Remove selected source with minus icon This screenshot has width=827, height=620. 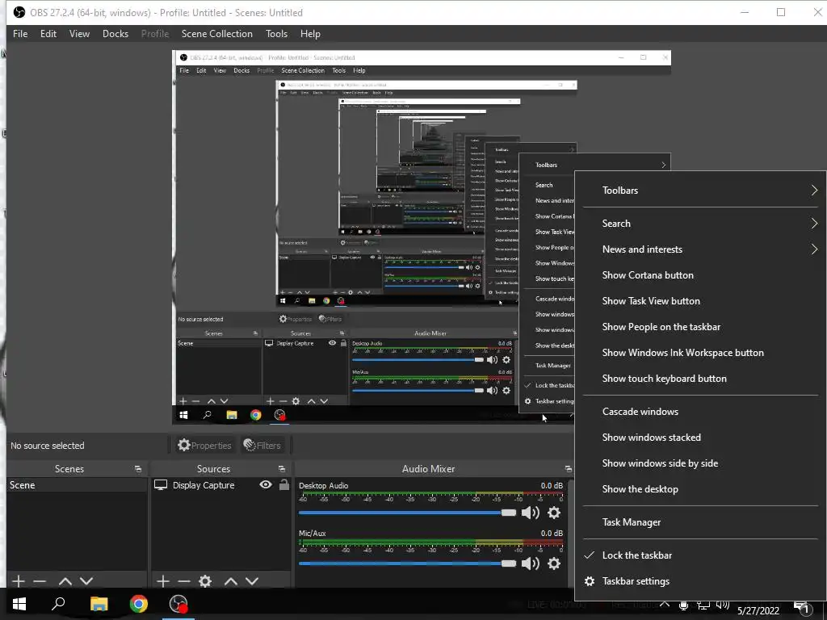[184, 581]
